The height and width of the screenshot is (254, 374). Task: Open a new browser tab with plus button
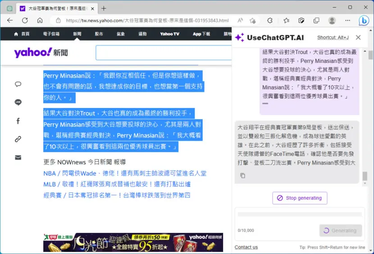(x=104, y=9)
